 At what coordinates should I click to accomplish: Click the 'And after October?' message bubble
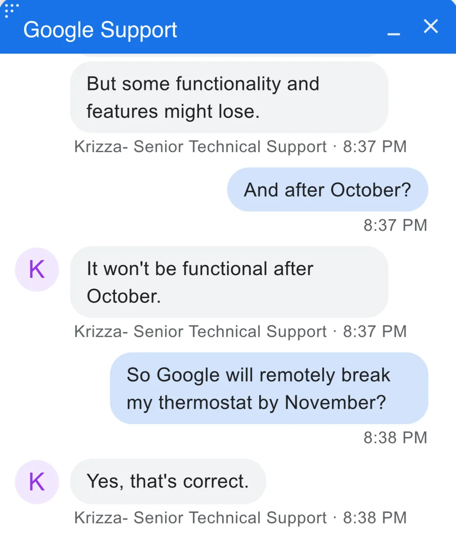pos(327,190)
